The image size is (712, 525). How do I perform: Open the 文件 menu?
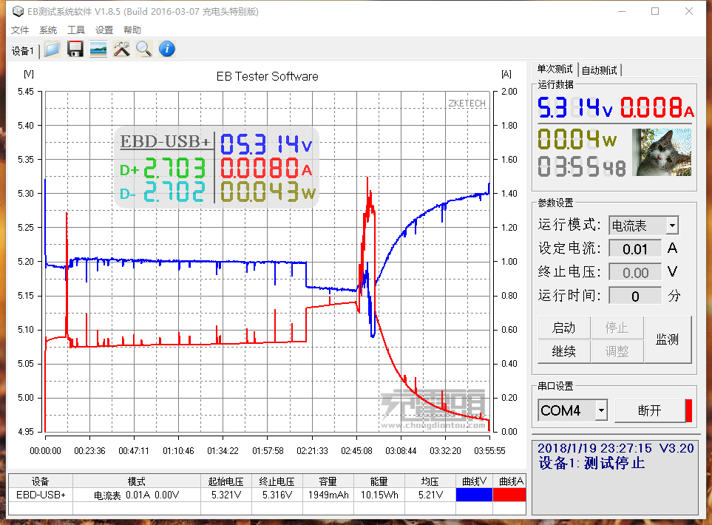click(x=20, y=30)
